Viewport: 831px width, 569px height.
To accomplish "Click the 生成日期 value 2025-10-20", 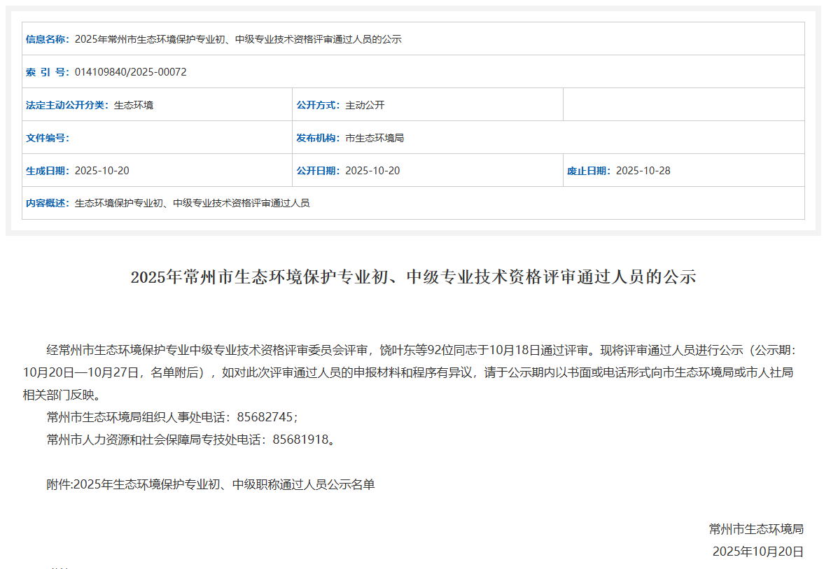I will [x=102, y=171].
